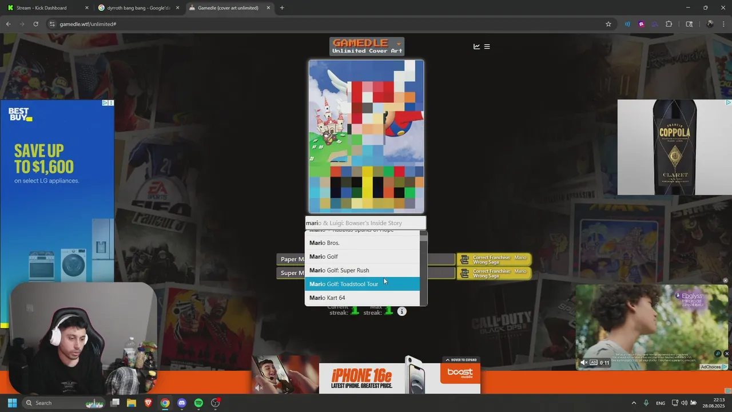
Task: Click the game guess input field
Action: (365, 223)
